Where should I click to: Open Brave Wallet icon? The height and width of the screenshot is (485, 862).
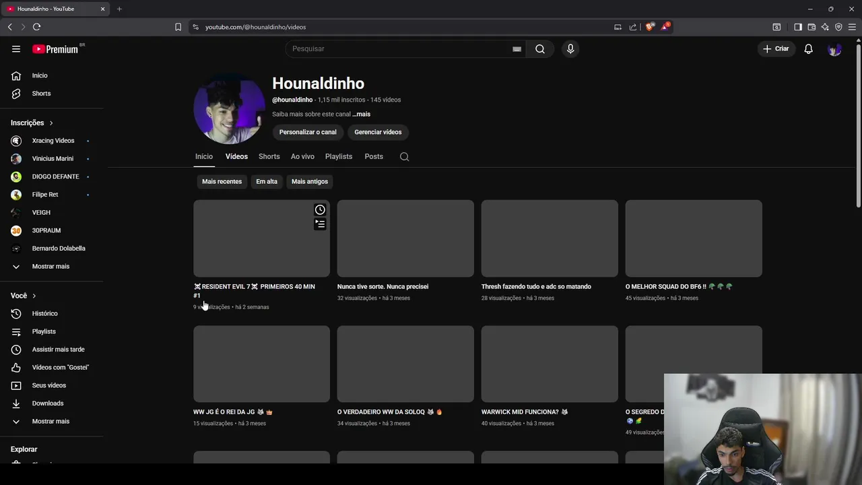click(x=811, y=27)
